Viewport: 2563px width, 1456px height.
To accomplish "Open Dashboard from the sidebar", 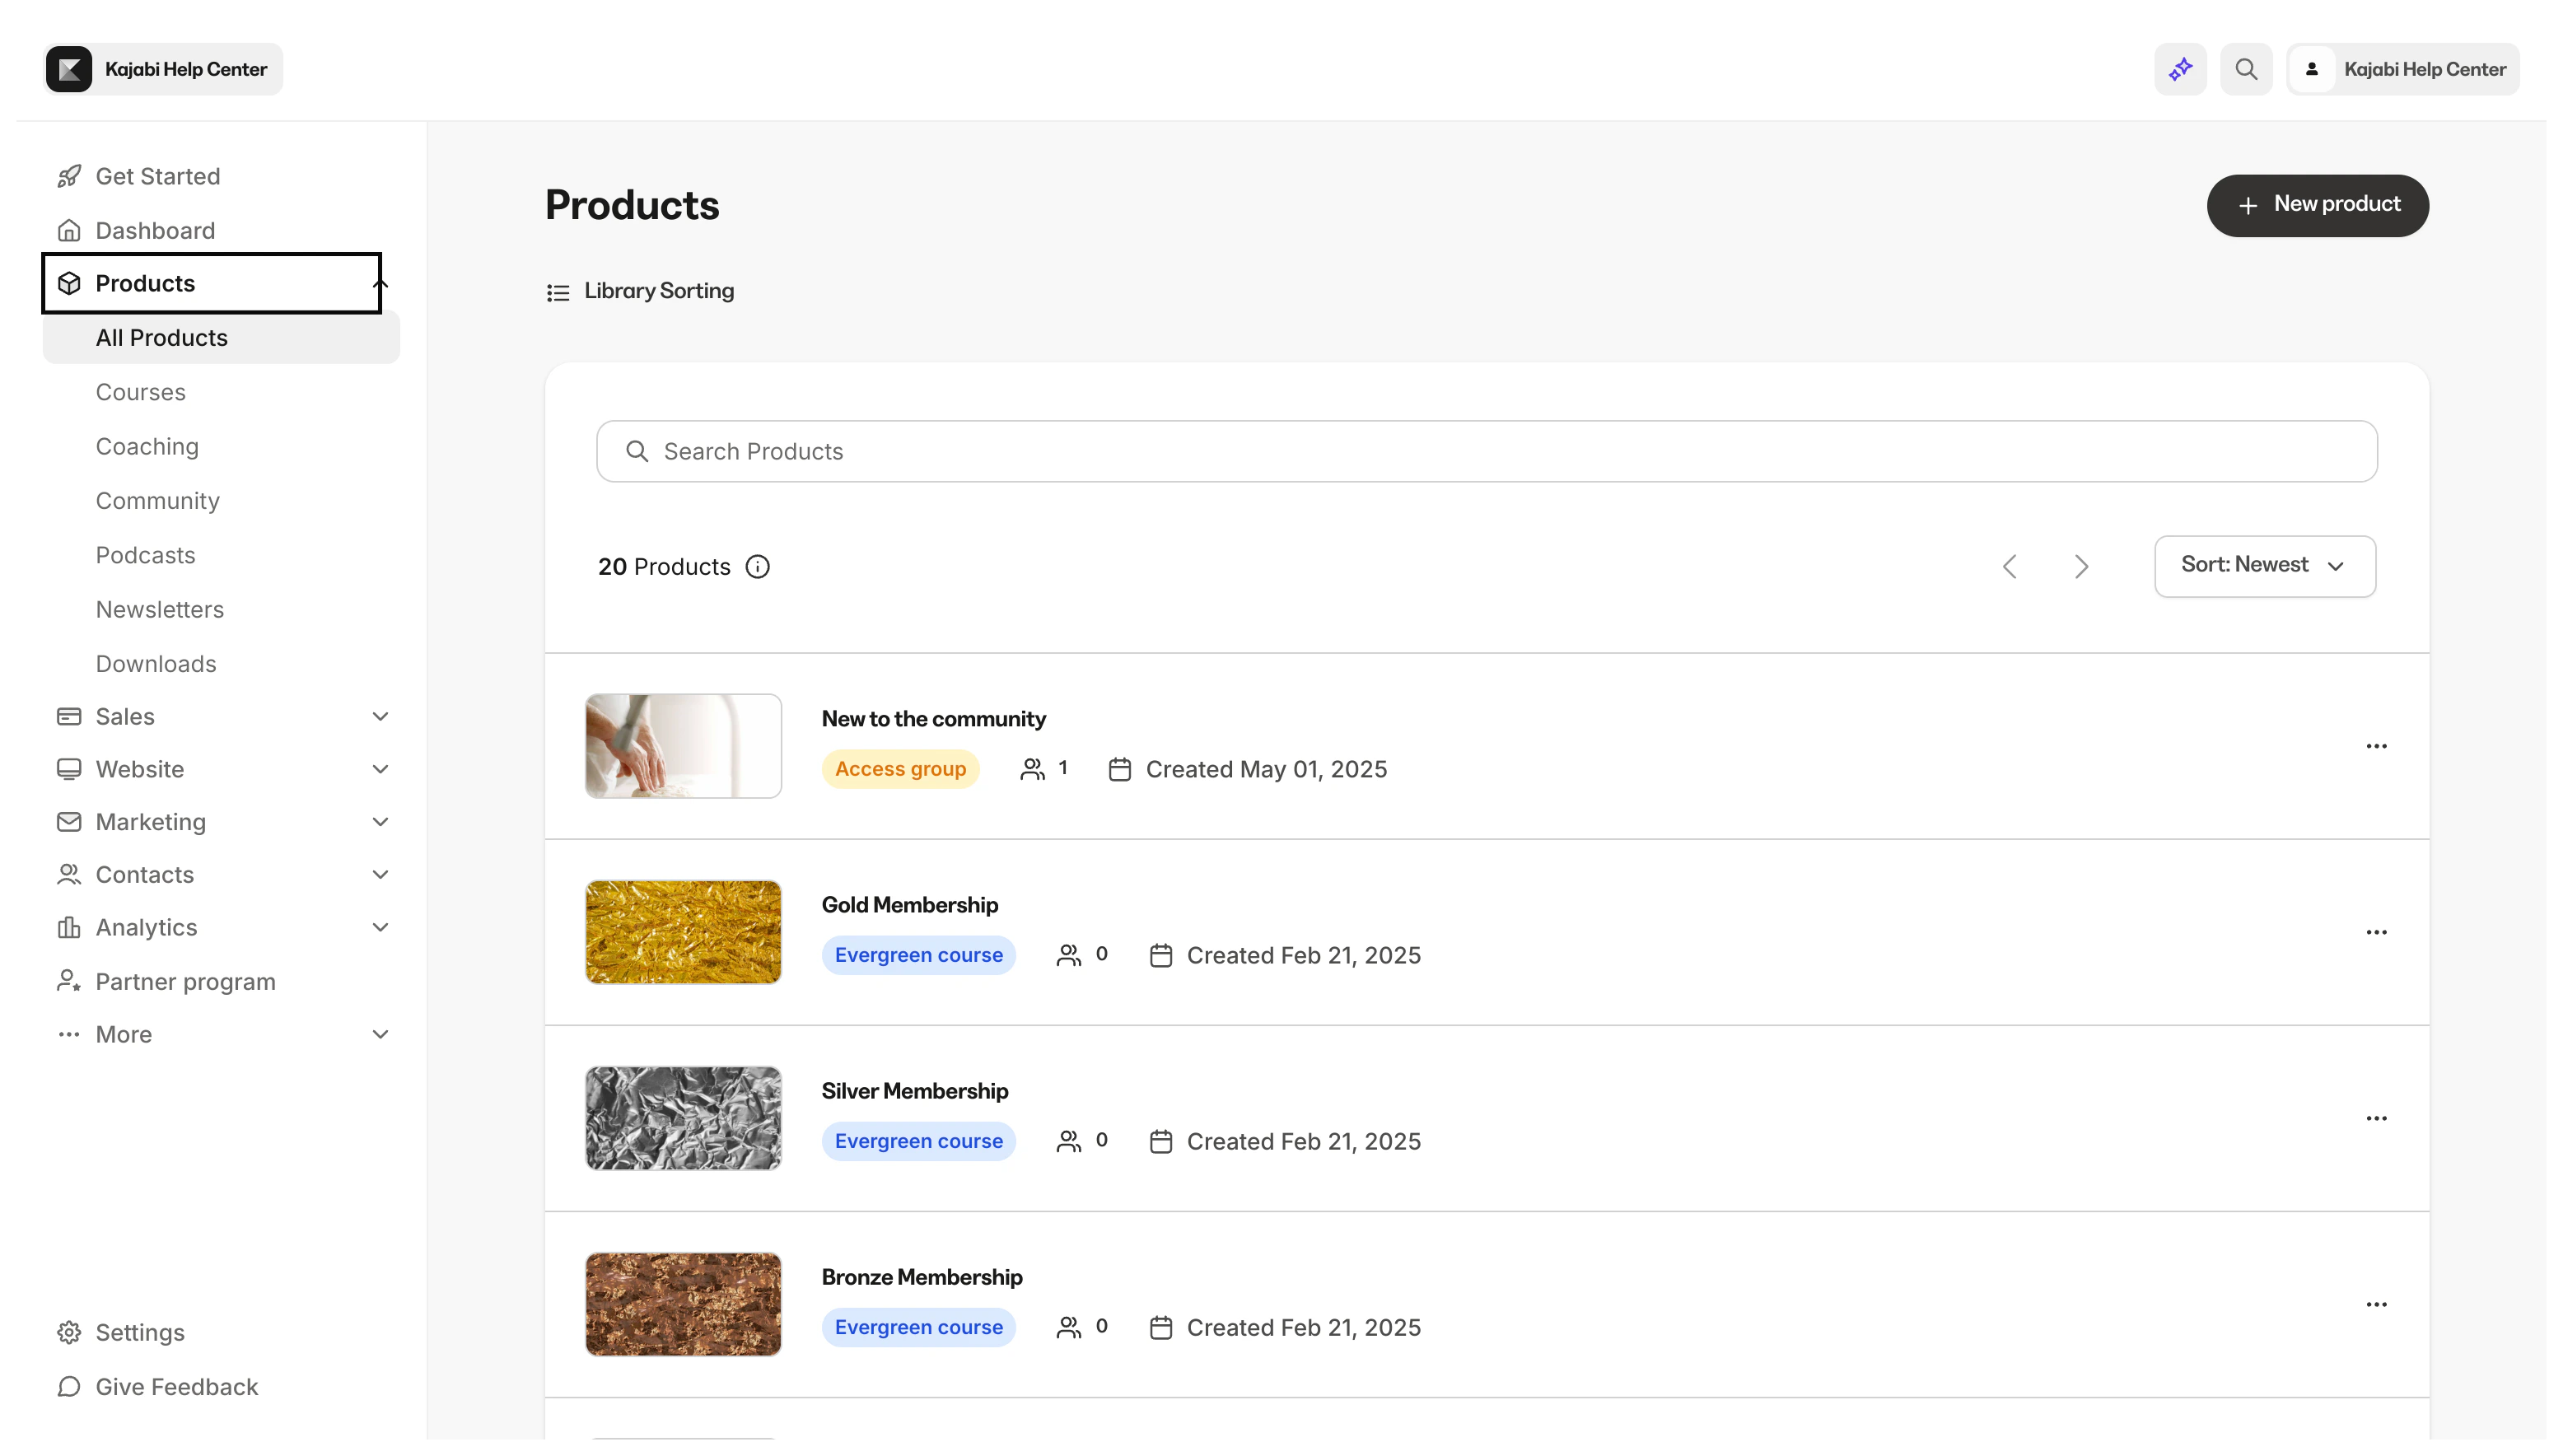I will pos(155,231).
